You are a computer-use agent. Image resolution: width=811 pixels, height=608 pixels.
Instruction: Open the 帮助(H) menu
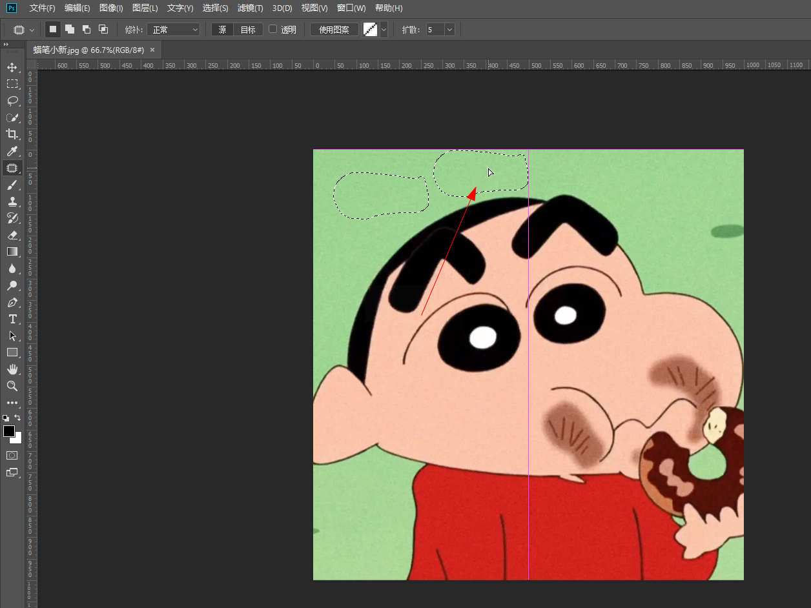[x=388, y=8]
